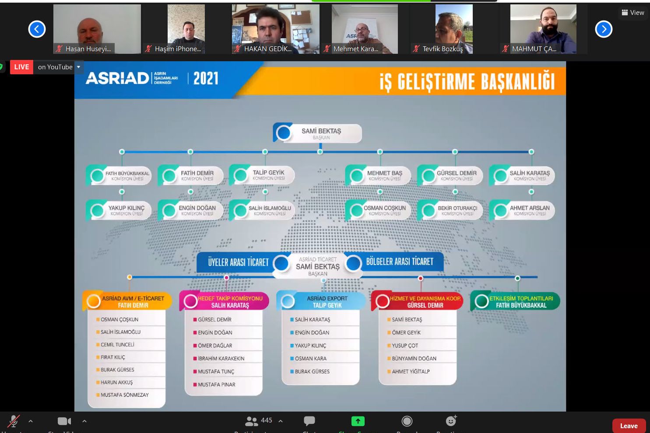Click OSMAN KARA in the Export list
This screenshot has width=650, height=433.
(311, 359)
